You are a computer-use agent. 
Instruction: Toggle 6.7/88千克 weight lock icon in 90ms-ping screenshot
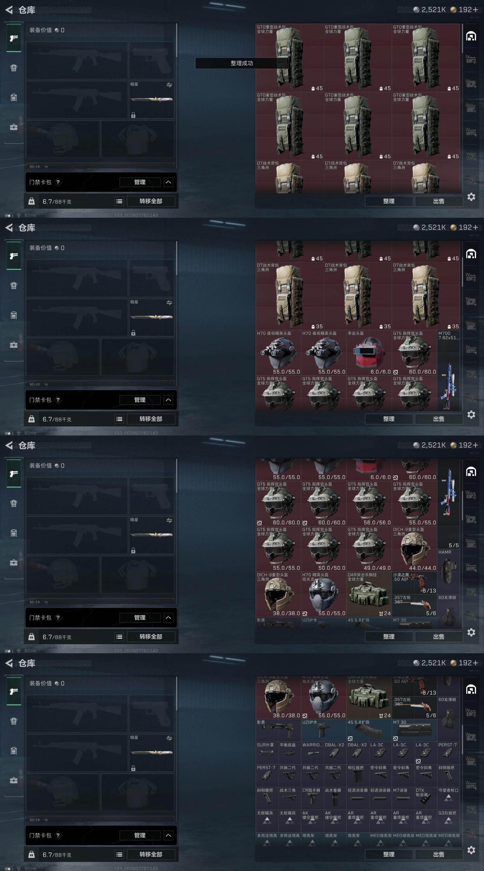pos(31,854)
